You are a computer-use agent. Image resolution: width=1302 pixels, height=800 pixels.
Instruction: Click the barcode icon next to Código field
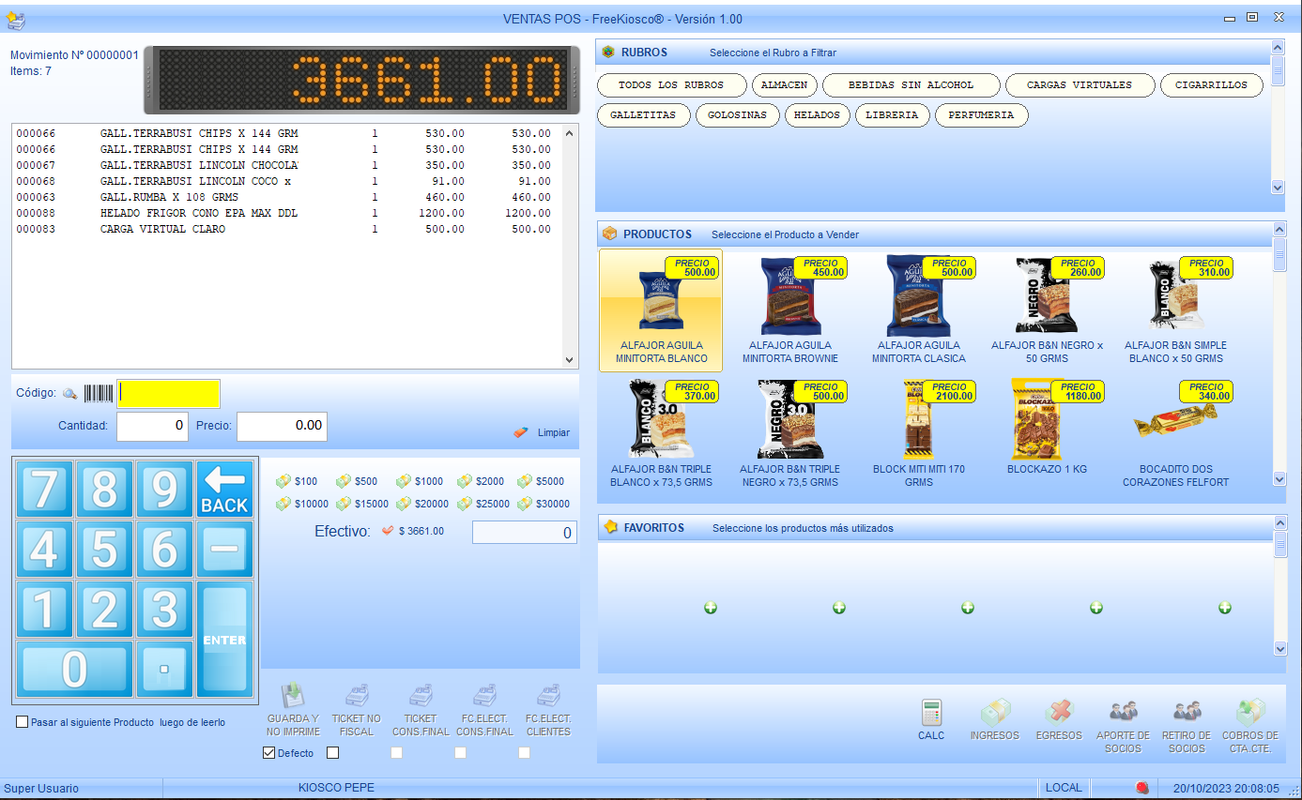pyautogui.click(x=98, y=394)
